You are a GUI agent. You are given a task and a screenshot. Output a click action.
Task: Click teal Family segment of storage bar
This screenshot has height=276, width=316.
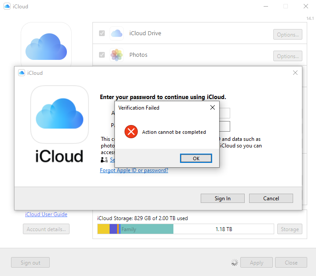[147, 229]
